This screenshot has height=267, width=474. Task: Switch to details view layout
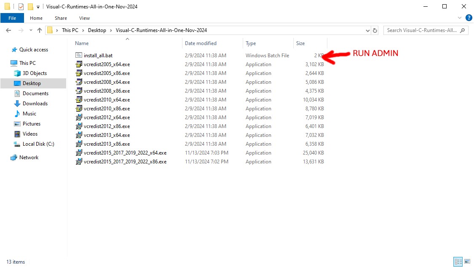pos(458,262)
